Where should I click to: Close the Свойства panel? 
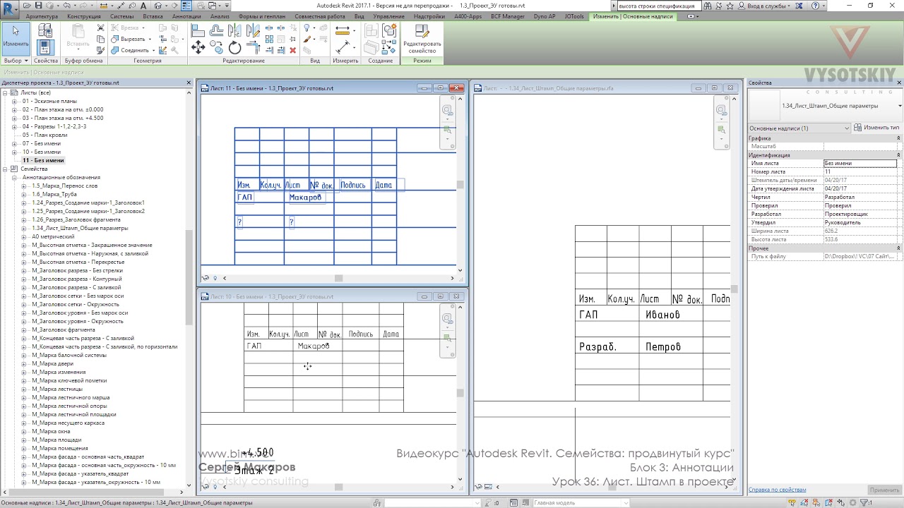click(x=898, y=83)
